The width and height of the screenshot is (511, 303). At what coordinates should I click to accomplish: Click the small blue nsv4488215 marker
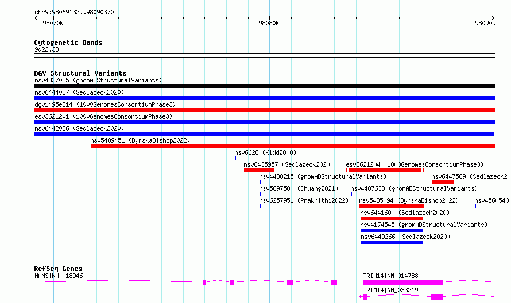point(260,182)
